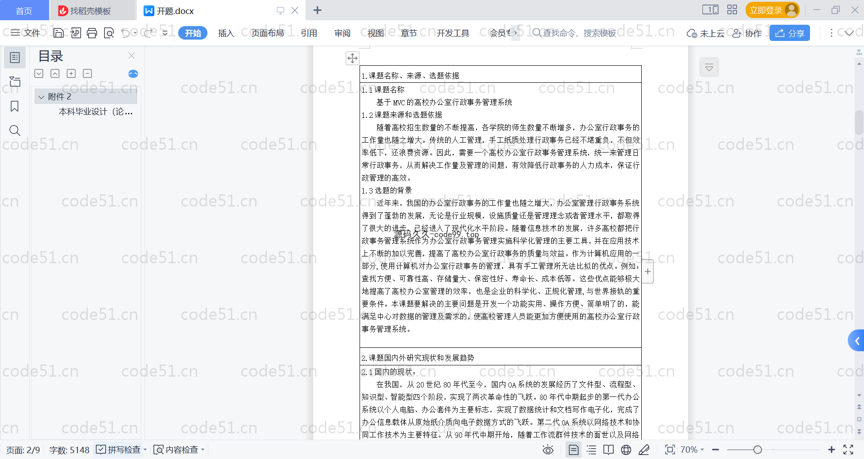Click the add column plus handle
This screenshot has width=864, height=459.
tap(648, 271)
